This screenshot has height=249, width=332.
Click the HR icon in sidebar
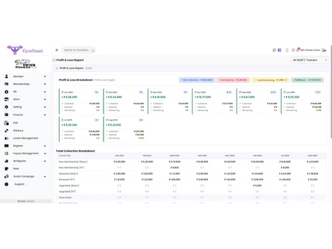[x=7, y=92]
